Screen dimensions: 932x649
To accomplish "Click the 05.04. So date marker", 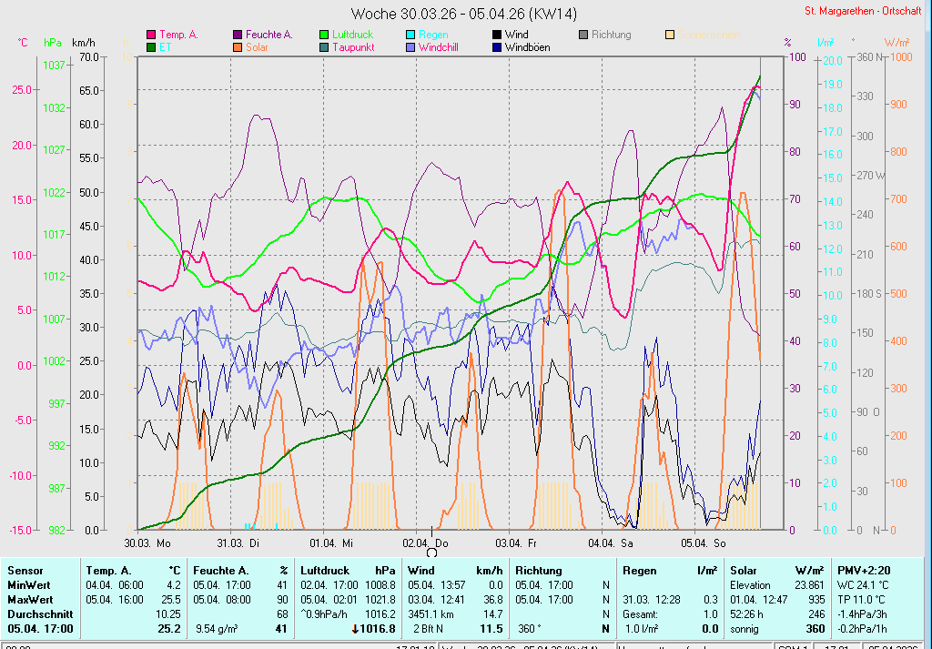I will coord(706,543).
